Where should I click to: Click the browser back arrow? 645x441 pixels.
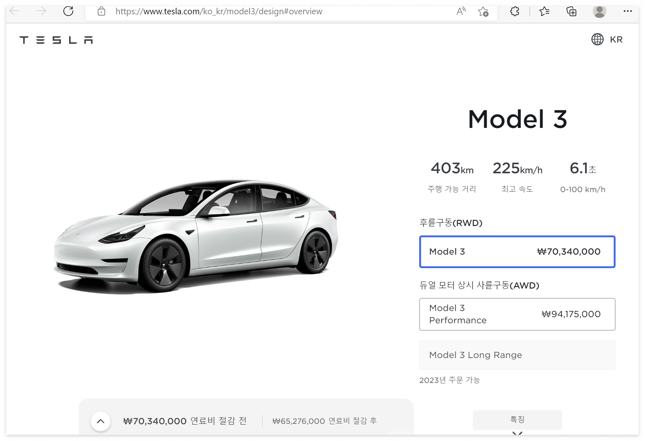[x=15, y=11]
